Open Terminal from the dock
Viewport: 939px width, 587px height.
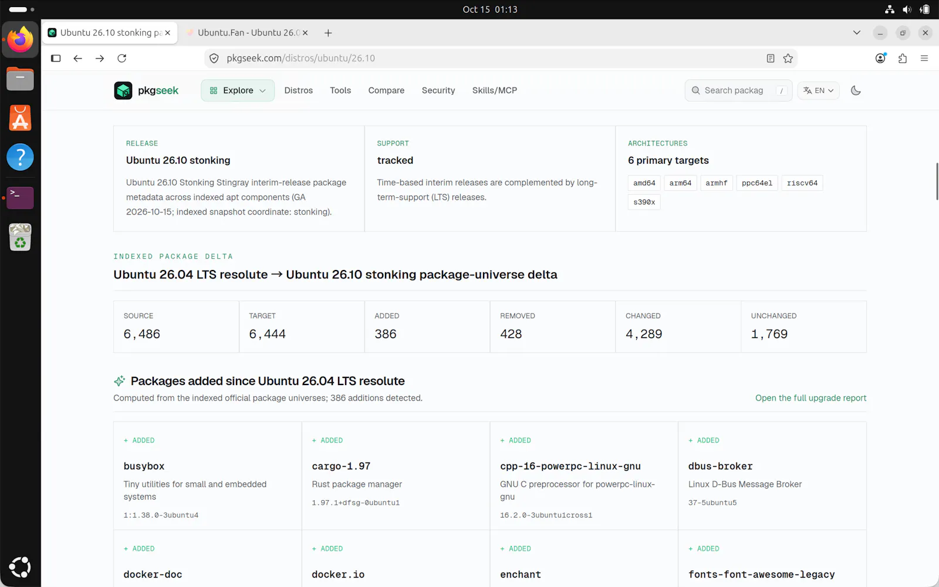tap(21, 198)
